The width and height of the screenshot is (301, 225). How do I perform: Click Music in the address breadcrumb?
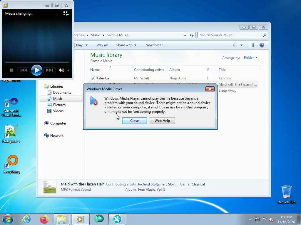pyautogui.click(x=95, y=35)
